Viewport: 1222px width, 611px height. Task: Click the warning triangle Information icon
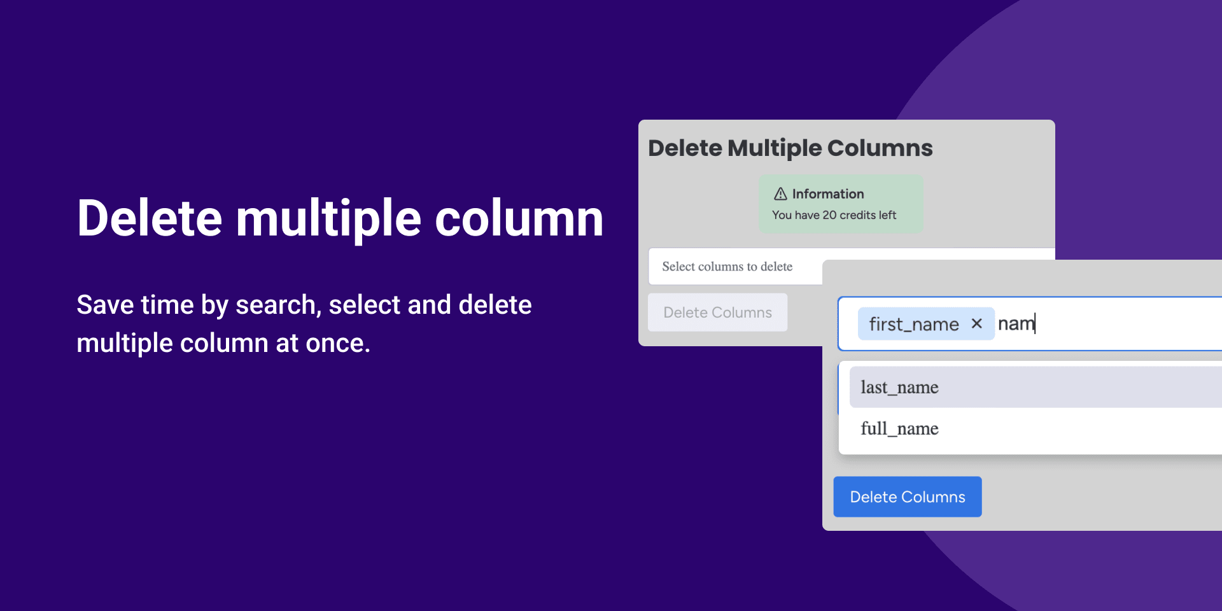(x=780, y=194)
